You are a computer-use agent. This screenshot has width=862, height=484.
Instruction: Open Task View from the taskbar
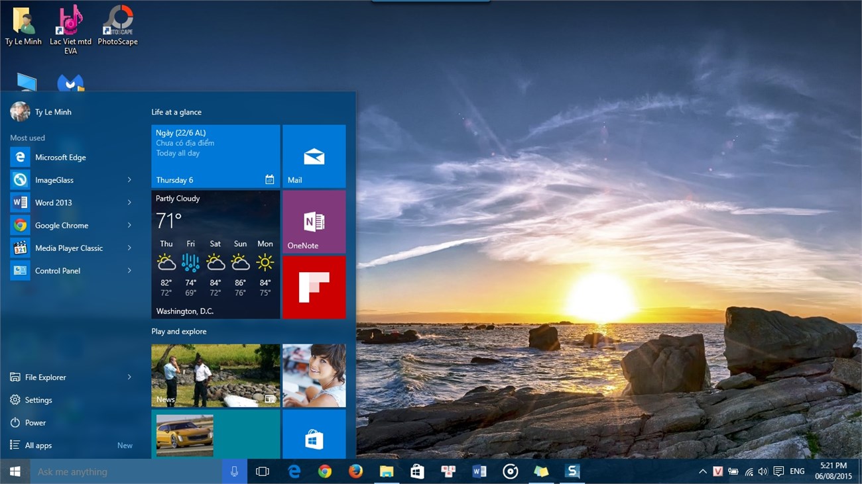tap(263, 471)
